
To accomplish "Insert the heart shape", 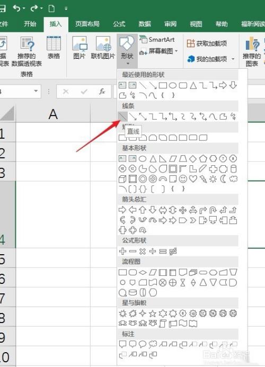I will pos(193,179).
